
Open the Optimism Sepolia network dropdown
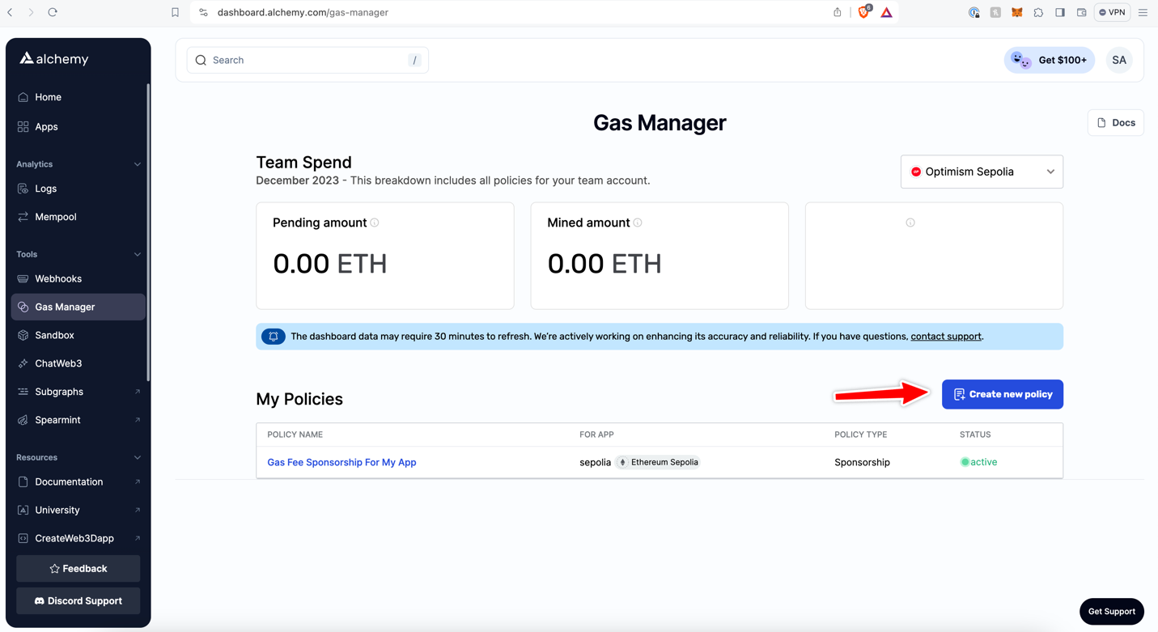[x=981, y=172]
